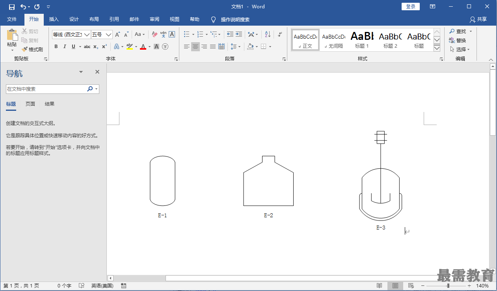
Task: Click the zoom slider handle
Action: click(448, 285)
